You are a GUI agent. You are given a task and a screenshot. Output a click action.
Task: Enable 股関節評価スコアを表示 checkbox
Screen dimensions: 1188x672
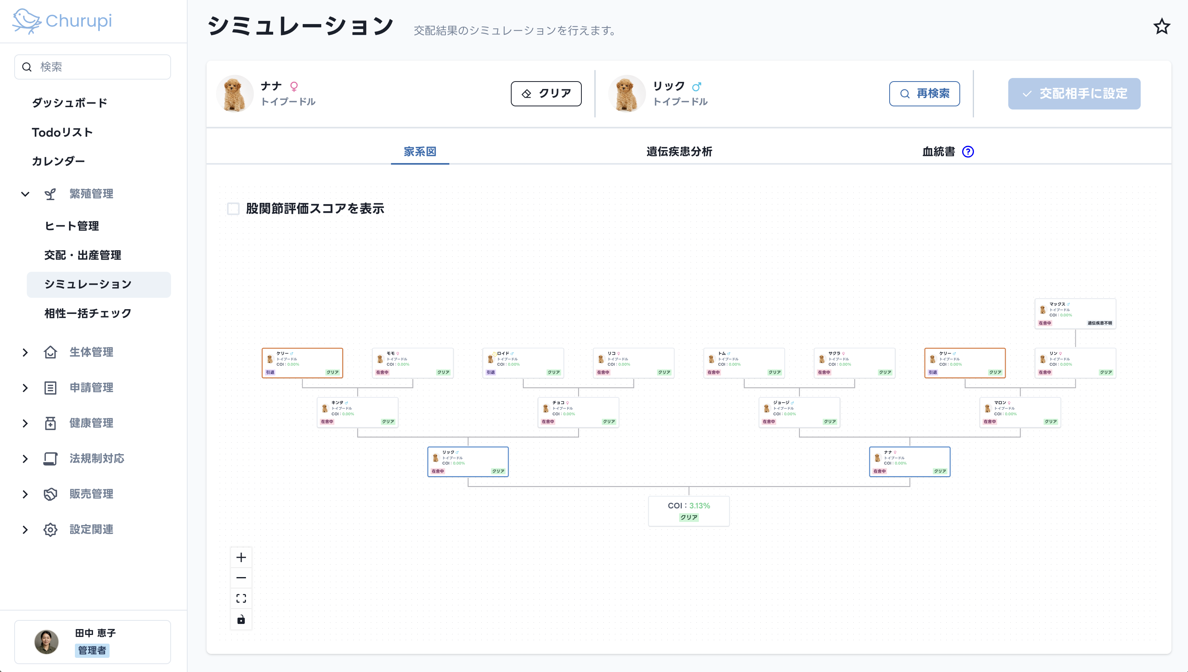point(233,209)
